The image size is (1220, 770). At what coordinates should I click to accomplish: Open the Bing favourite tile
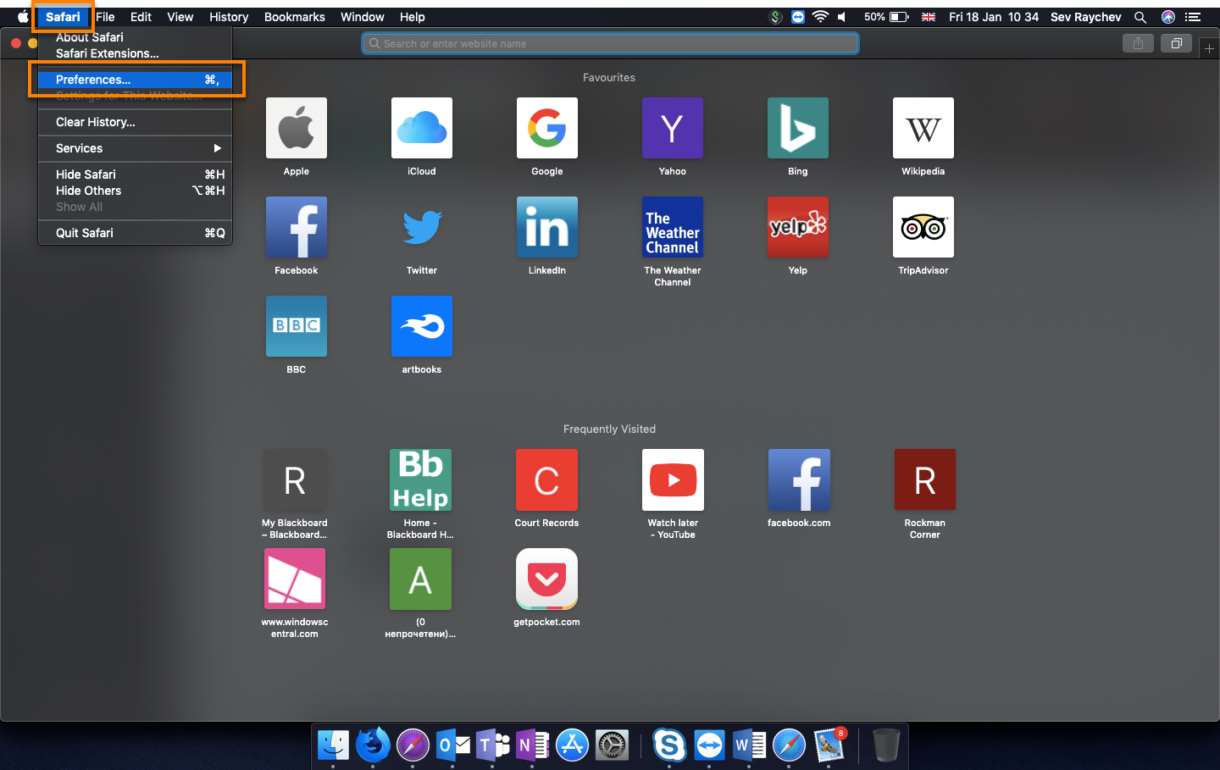coord(798,128)
